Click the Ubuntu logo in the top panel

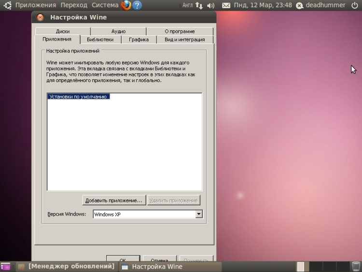tap(8, 5)
